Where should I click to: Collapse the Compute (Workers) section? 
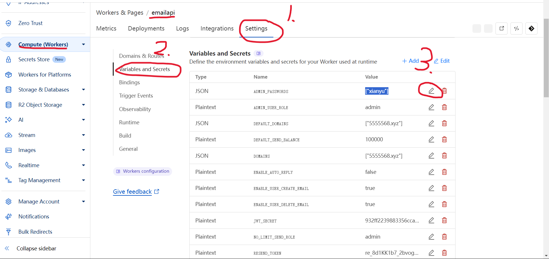point(83,45)
